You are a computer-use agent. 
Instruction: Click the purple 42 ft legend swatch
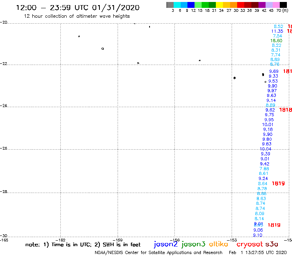click(x=262, y=5)
